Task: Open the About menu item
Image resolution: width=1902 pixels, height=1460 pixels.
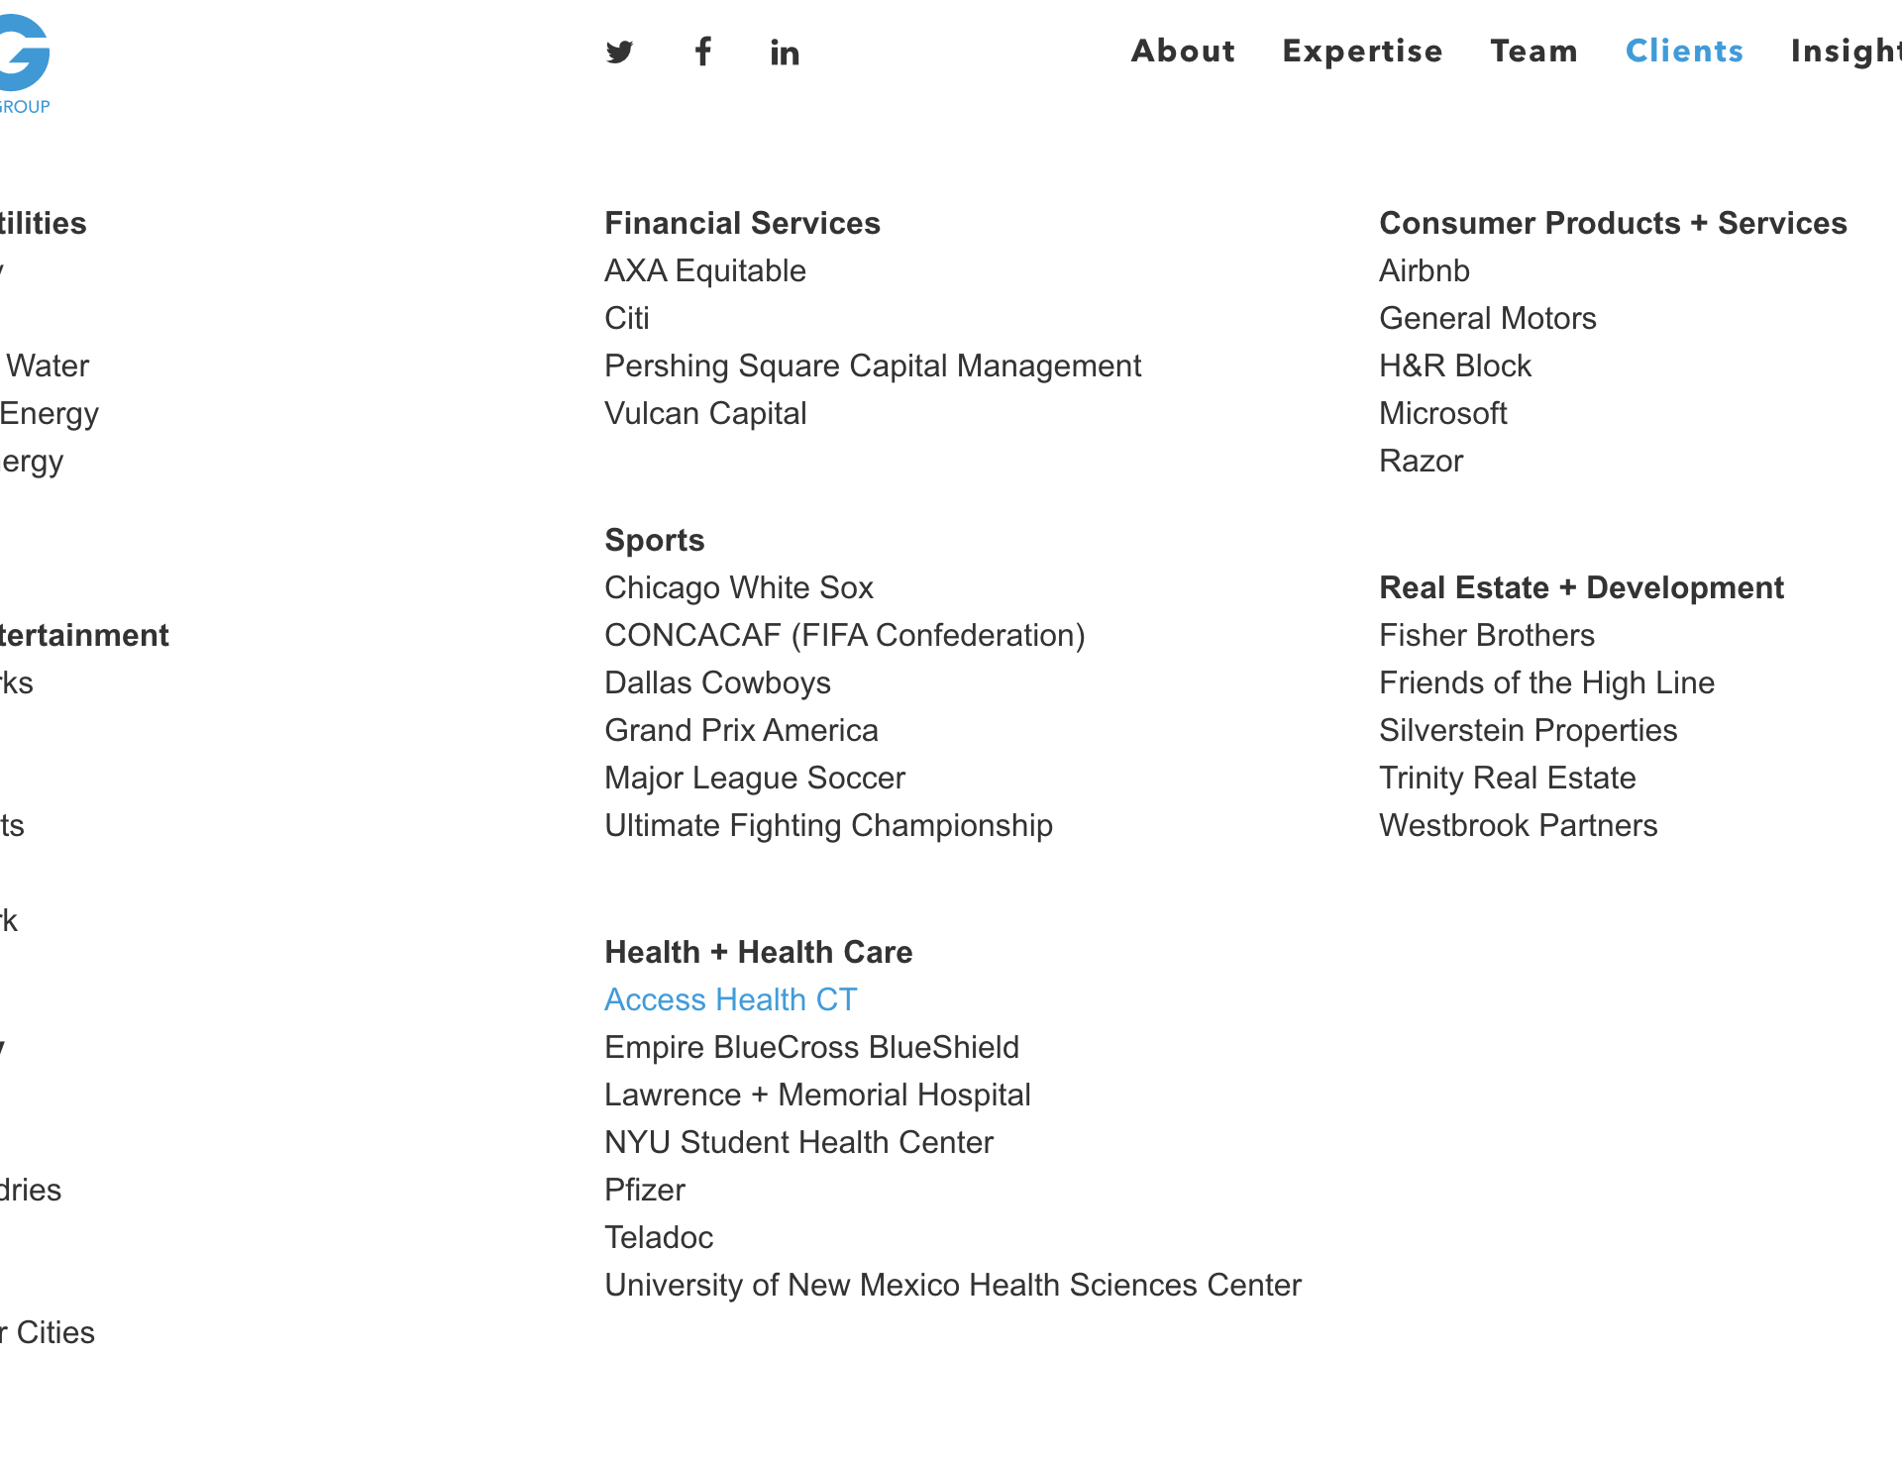Action: click(1183, 51)
